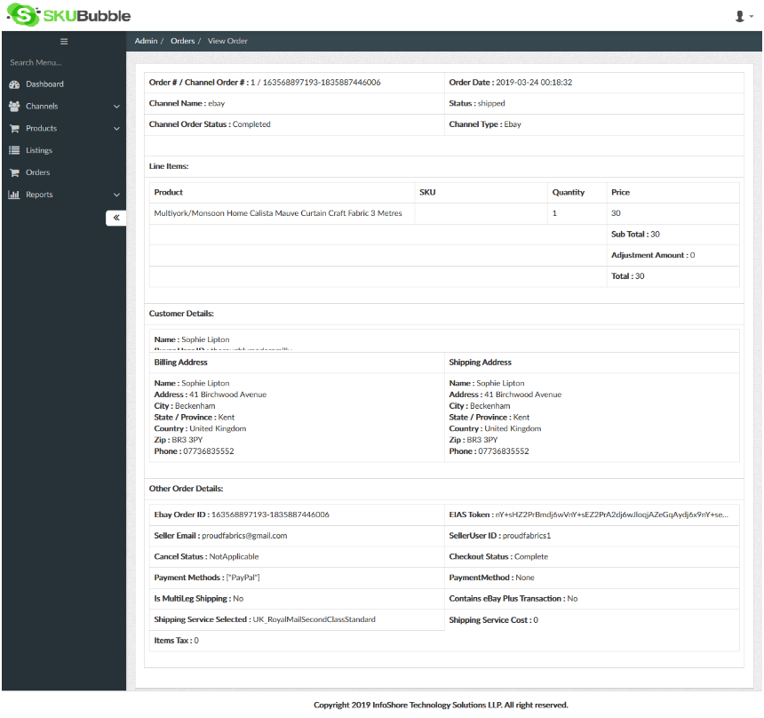Click the Products cart icon

coord(14,128)
